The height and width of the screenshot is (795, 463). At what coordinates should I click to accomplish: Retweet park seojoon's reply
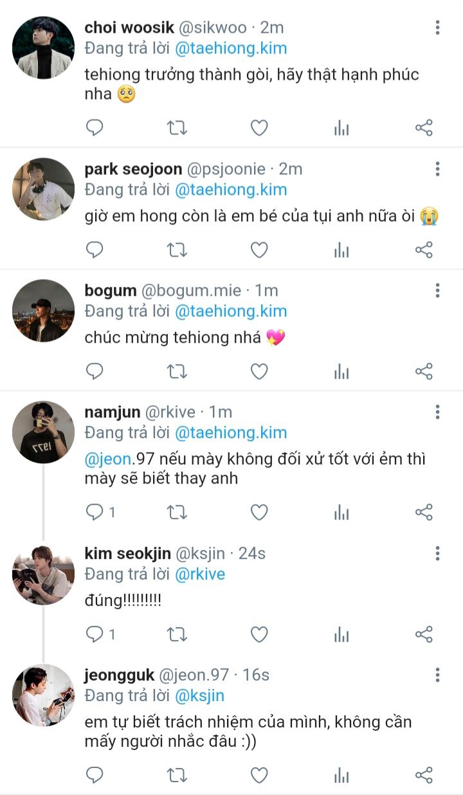coord(177,250)
